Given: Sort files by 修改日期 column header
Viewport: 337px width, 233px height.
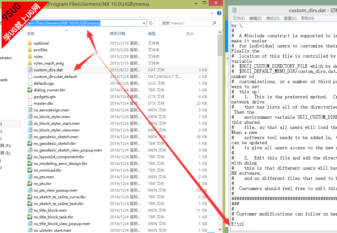Looking at the screenshot, I should [x=117, y=34].
